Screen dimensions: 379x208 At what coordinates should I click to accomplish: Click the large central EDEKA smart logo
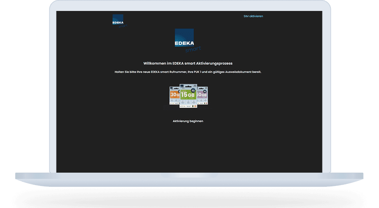[188, 41]
